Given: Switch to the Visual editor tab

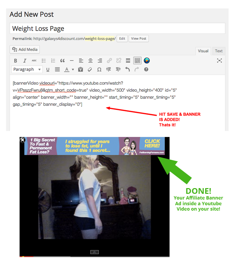Looking at the screenshot, I should pyautogui.click(x=203, y=51).
